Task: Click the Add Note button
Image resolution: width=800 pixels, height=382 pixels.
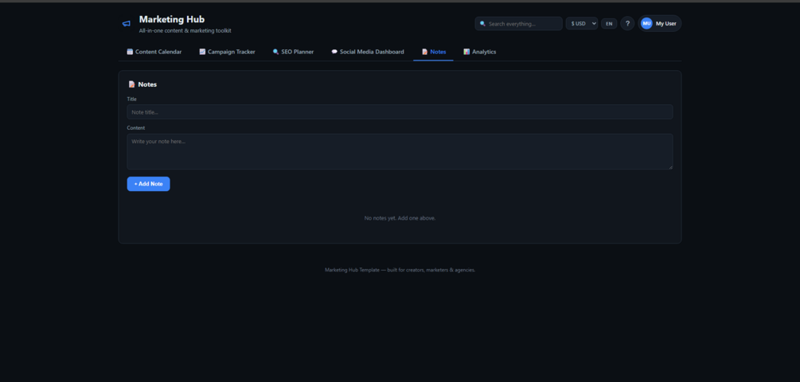Action: 149,184
